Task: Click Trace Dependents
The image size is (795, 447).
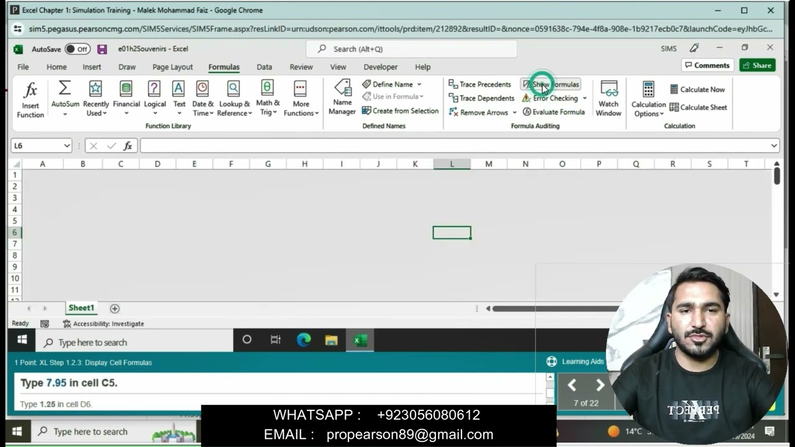Action: 481,98
